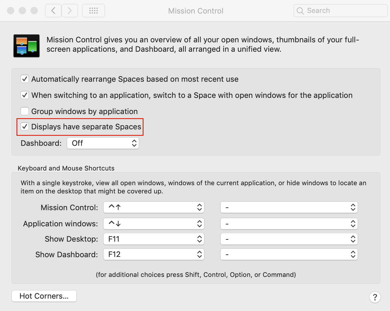The image size is (390, 311).
Task: Open Application windows mouse shortcut dropdown
Action: (289, 224)
